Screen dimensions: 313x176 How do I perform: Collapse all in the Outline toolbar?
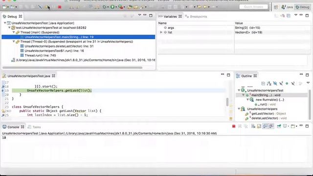[263, 84]
